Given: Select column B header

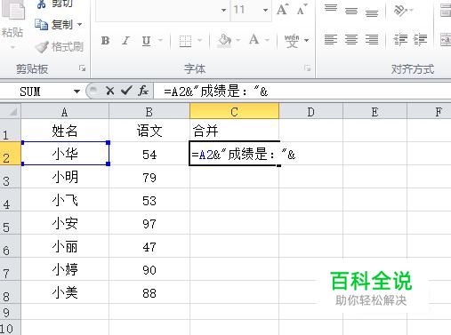Looking at the screenshot, I should pyautogui.click(x=149, y=112).
